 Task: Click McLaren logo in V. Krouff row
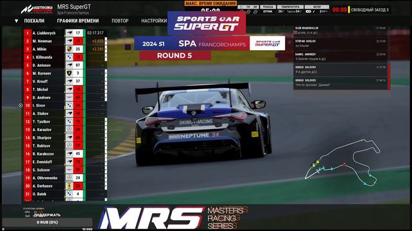pos(69,81)
